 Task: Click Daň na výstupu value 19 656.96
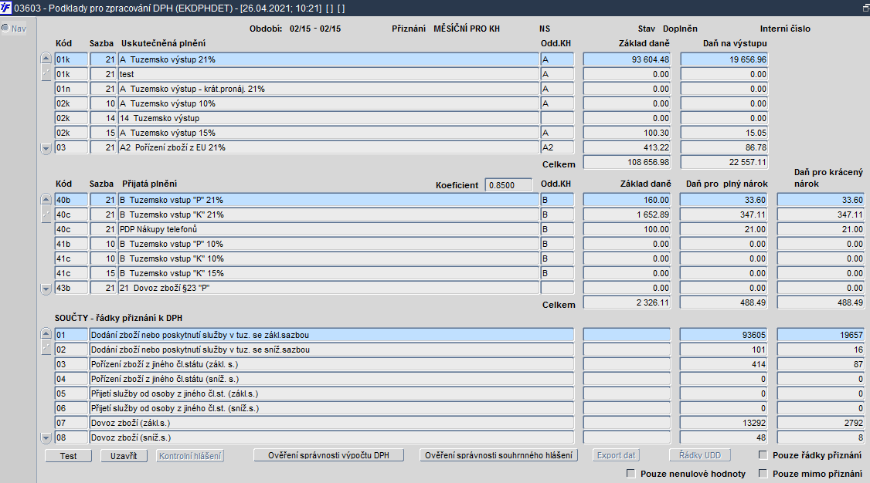(724, 59)
